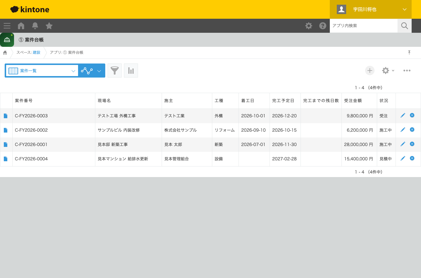
Task: Expand the graph view dropdown arrow
Action: click(99, 71)
